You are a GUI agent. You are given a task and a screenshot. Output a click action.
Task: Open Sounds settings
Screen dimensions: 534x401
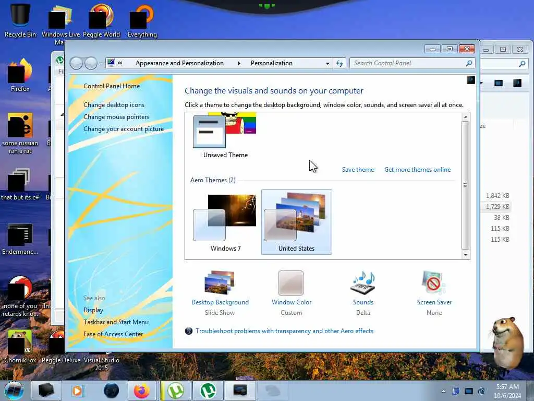363,293
